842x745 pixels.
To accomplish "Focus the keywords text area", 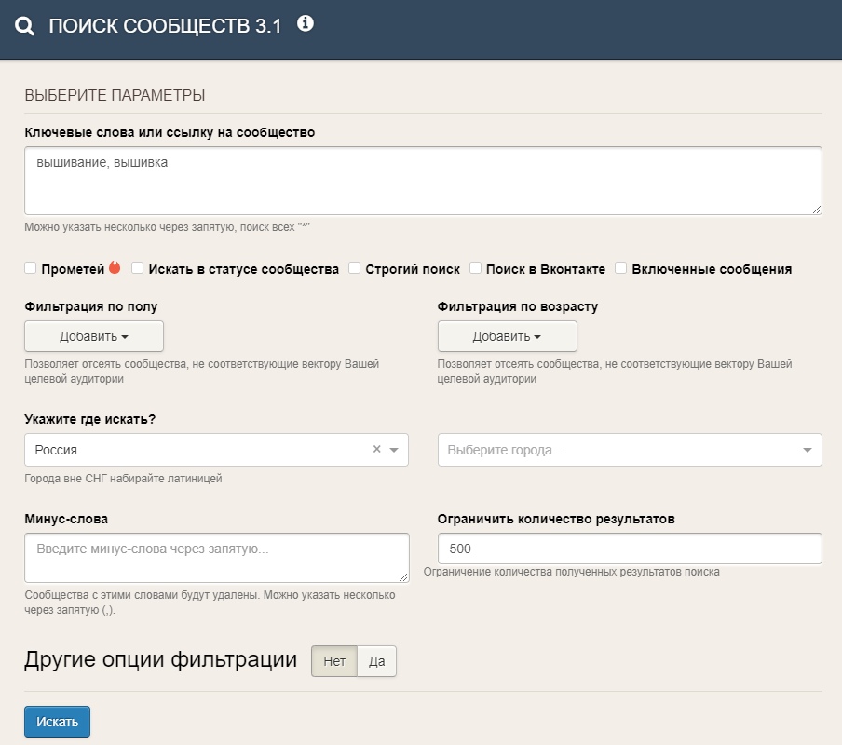I will [x=423, y=181].
